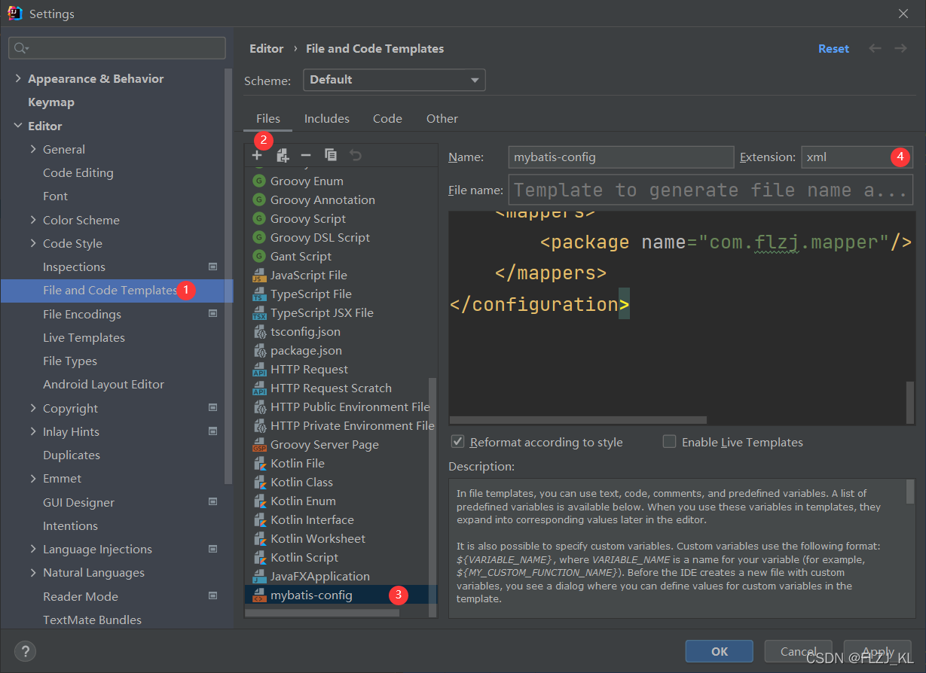This screenshot has width=926, height=673.
Task: Click the Editor breadcrumb
Action: [x=266, y=48]
